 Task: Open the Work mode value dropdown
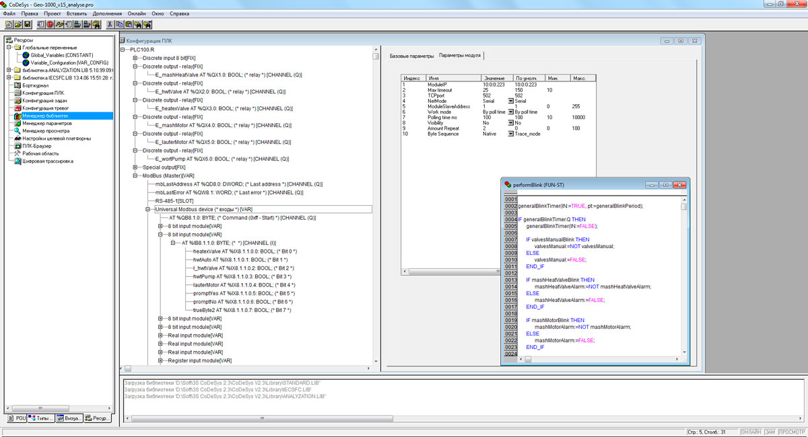tap(510, 112)
